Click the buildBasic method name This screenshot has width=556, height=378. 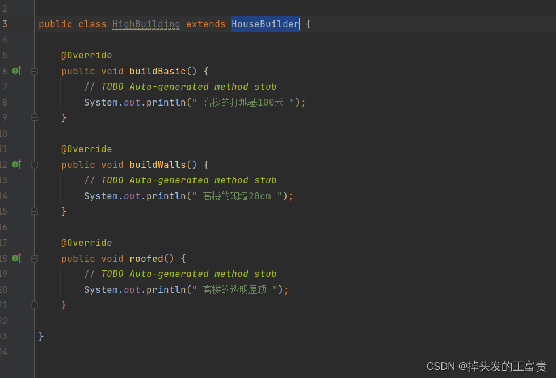tap(158, 71)
